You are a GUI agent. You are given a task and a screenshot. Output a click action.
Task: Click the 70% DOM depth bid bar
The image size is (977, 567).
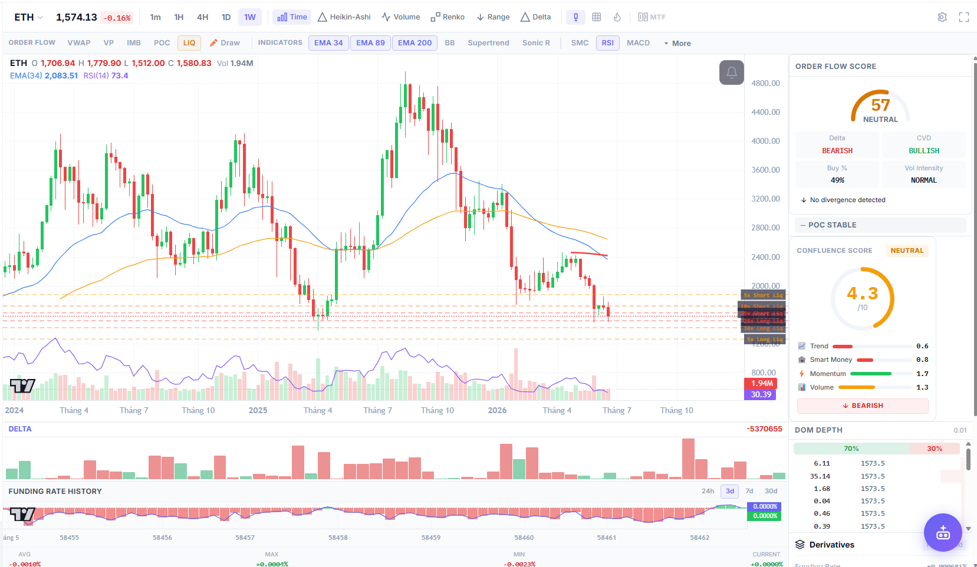[851, 449]
